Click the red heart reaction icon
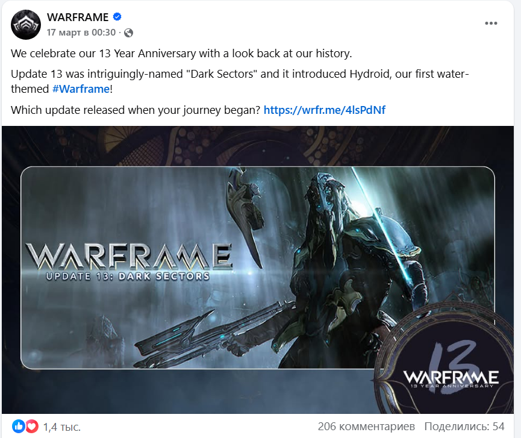Screen dimensions: 521x438 32,427
